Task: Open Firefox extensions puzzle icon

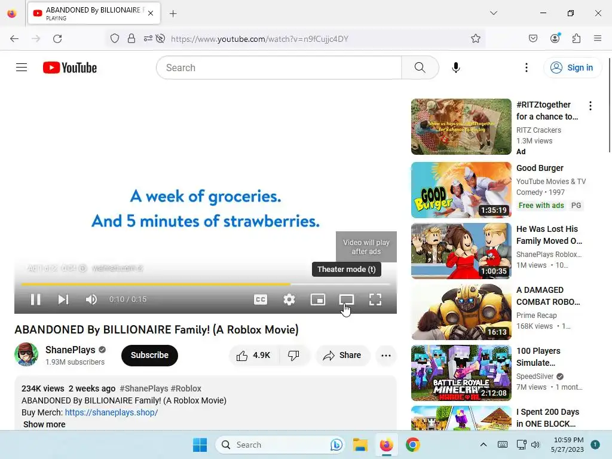Action: (x=576, y=39)
